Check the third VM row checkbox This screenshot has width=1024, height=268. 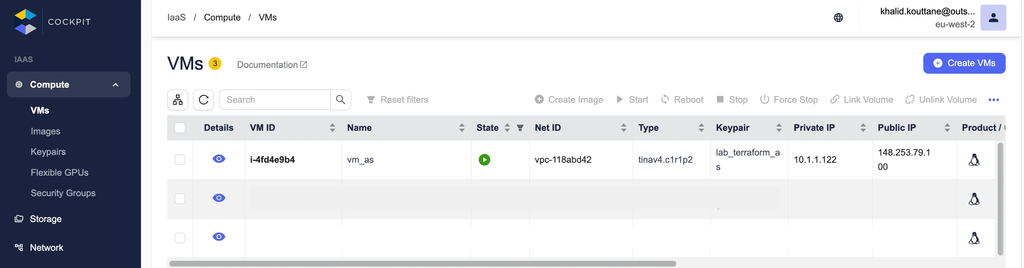tap(180, 238)
